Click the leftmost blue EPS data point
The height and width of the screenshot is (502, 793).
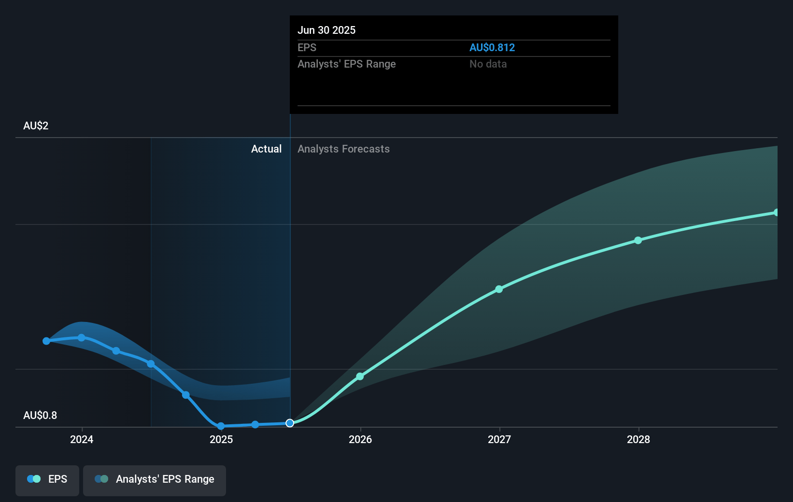click(x=46, y=341)
